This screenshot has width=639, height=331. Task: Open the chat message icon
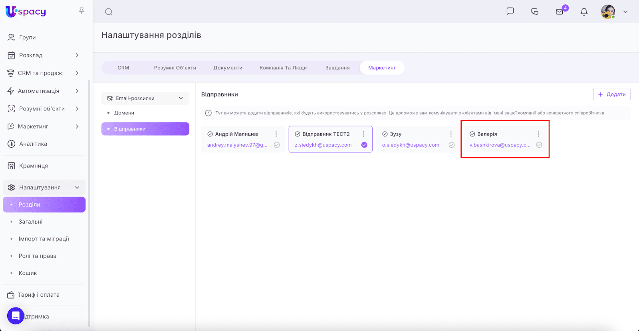pos(510,12)
